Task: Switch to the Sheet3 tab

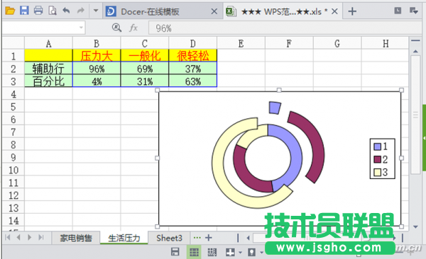Action: point(169,238)
